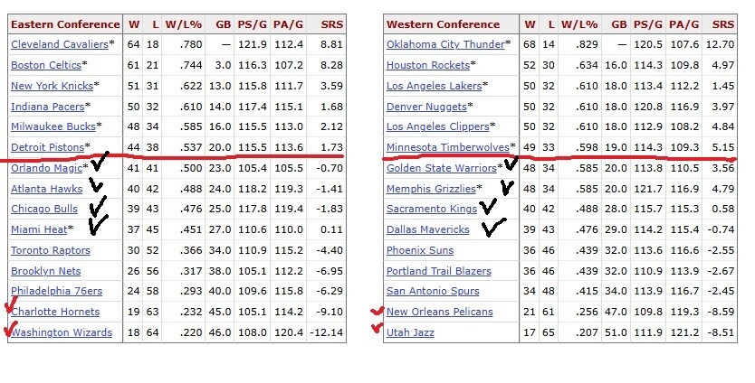Open the Houston Rockets team page
The image size is (755, 383).
(x=428, y=65)
